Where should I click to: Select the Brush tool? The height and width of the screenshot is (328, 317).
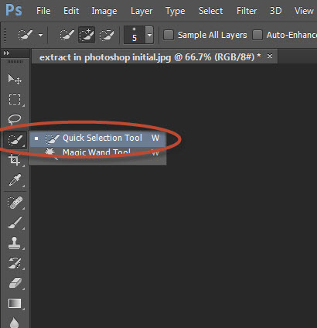(15, 223)
